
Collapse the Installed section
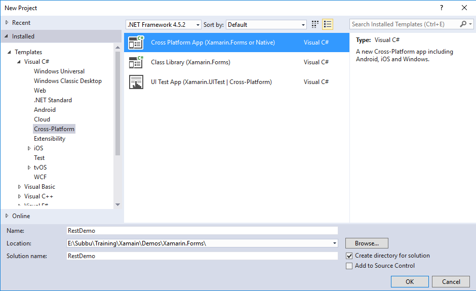(7, 36)
